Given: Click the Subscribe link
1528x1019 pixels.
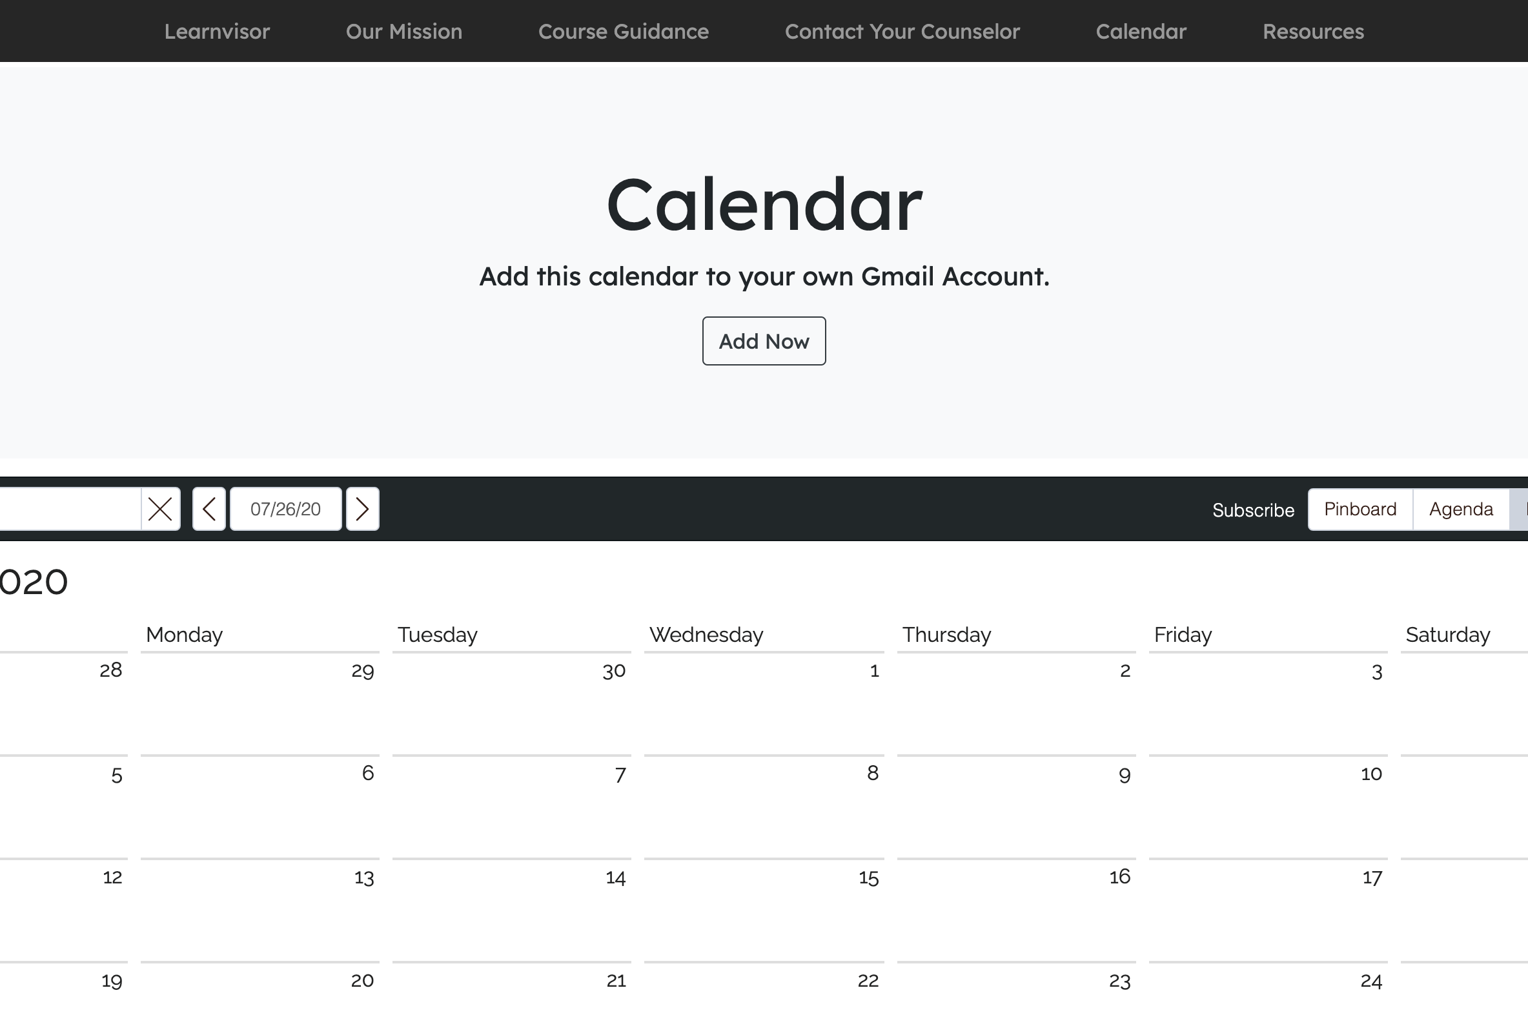Looking at the screenshot, I should (1253, 510).
